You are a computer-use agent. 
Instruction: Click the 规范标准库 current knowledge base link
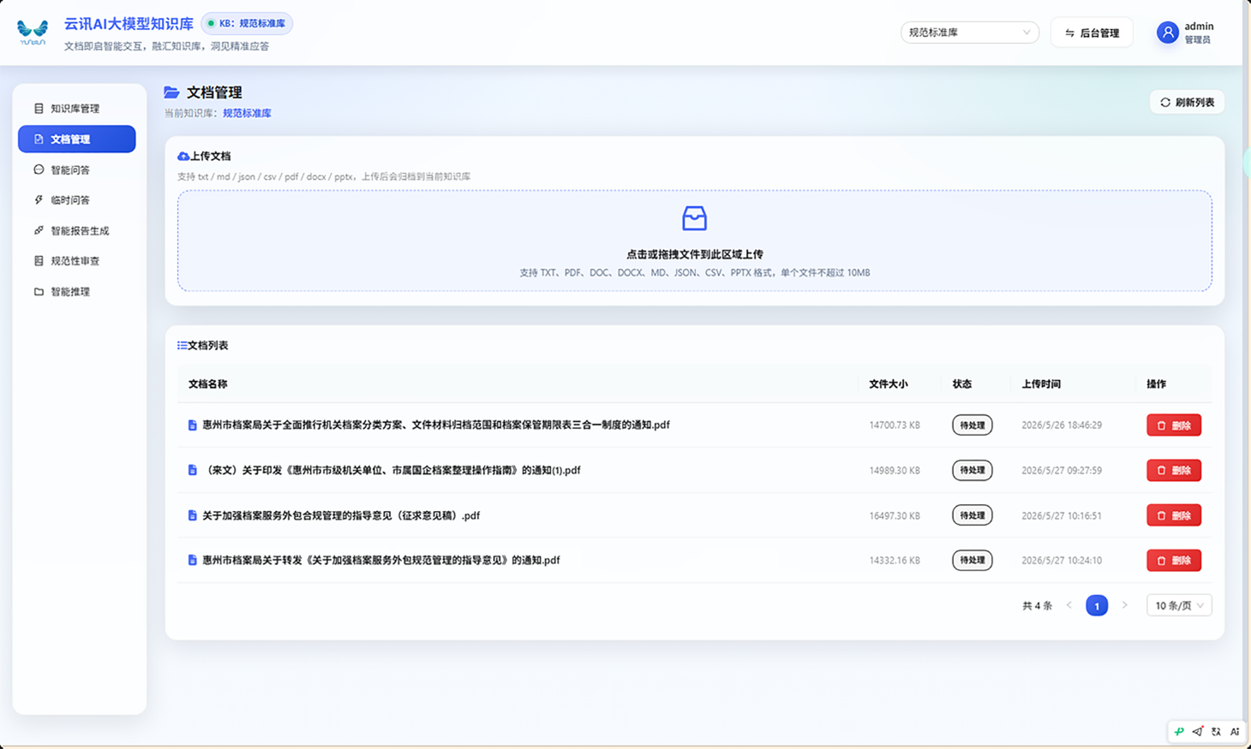tap(247, 113)
